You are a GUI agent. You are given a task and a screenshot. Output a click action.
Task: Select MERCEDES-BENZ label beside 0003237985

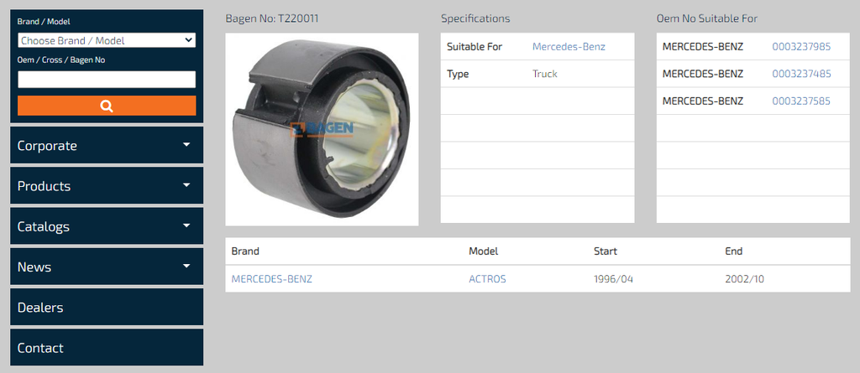pyautogui.click(x=703, y=47)
